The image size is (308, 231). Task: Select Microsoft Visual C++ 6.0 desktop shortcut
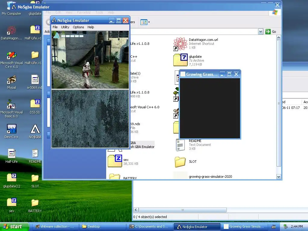pyautogui.click(x=12, y=60)
